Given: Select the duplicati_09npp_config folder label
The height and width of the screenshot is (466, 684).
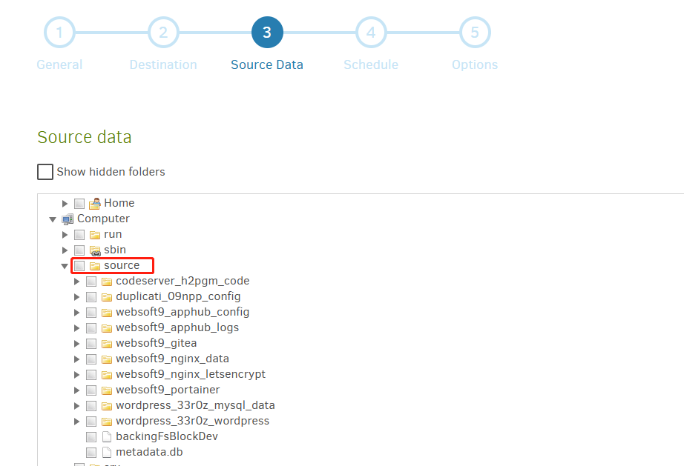Looking at the screenshot, I should (178, 296).
